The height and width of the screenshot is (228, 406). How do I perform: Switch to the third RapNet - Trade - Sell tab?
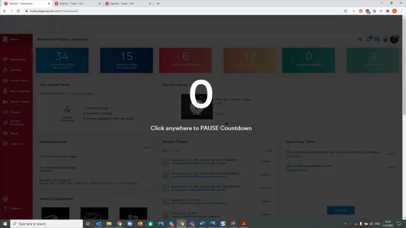(128, 3)
